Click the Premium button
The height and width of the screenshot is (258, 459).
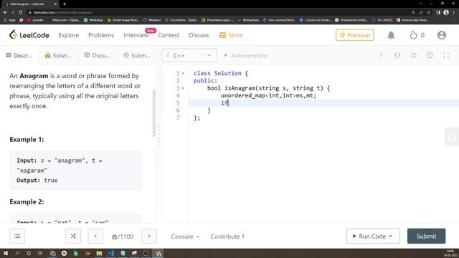click(x=355, y=35)
